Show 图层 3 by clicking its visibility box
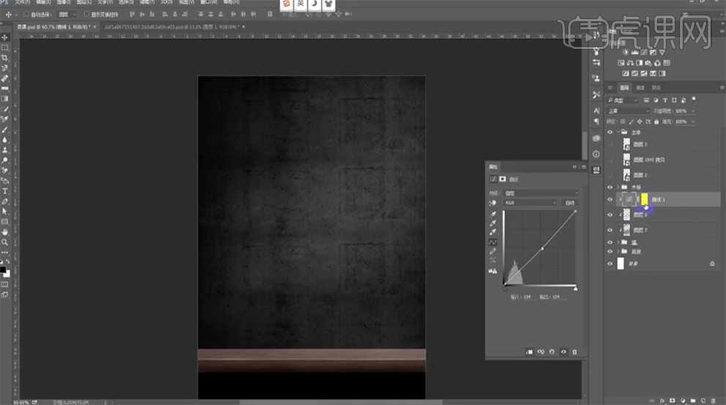The width and height of the screenshot is (726, 405). click(x=610, y=144)
